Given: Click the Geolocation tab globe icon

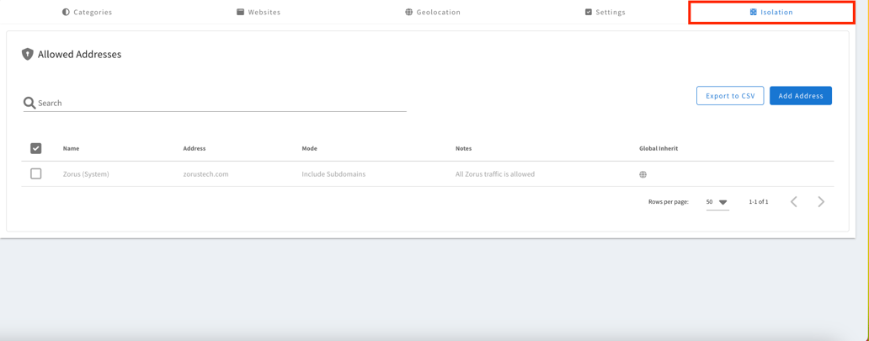Looking at the screenshot, I should click(x=409, y=13).
